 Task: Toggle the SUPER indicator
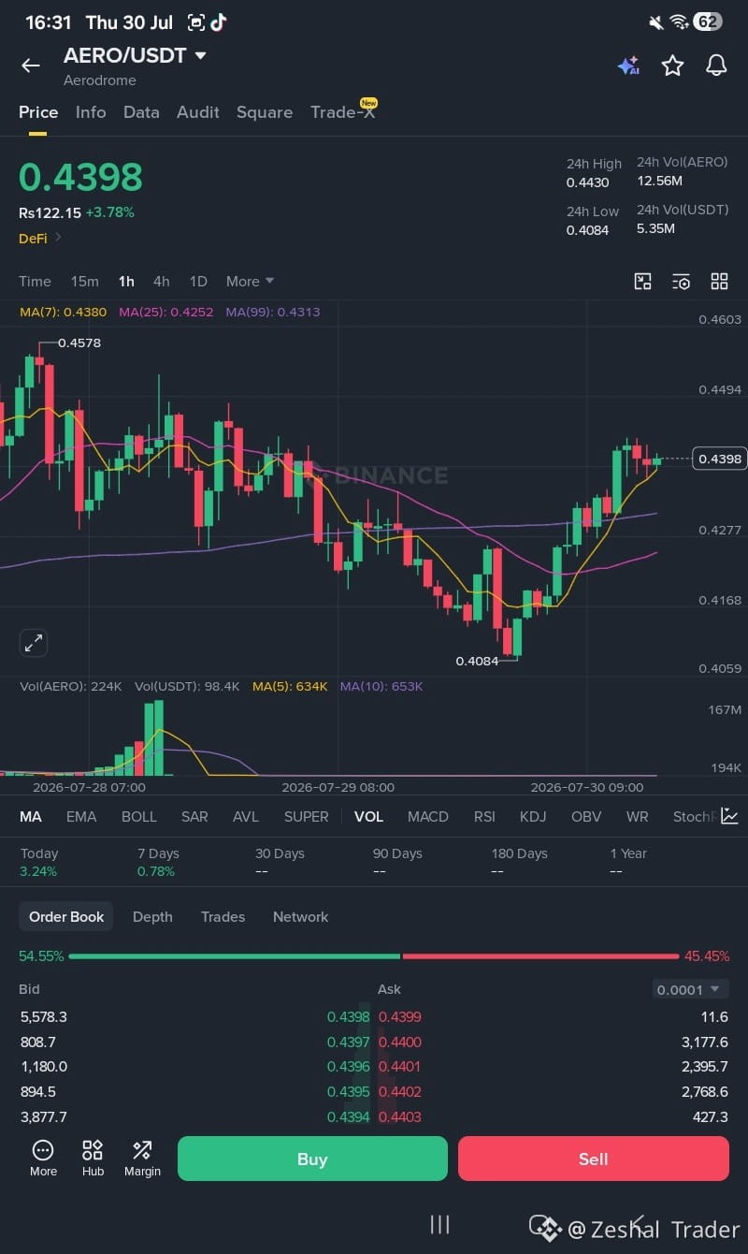[x=307, y=817]
